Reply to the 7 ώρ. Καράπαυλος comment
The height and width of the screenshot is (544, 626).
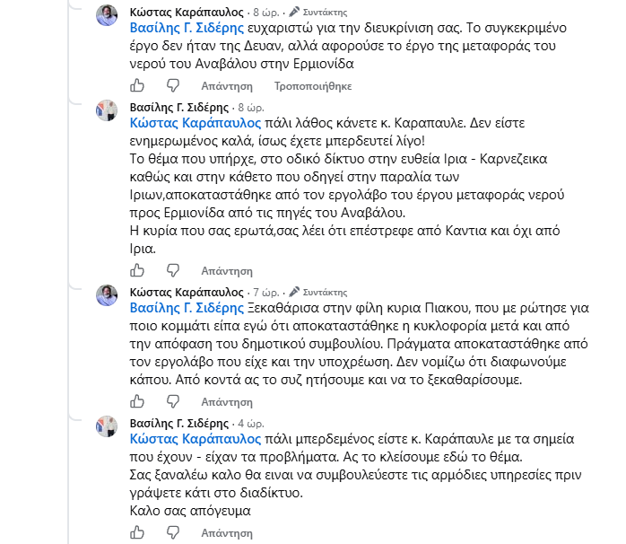(x=227, y=401)
